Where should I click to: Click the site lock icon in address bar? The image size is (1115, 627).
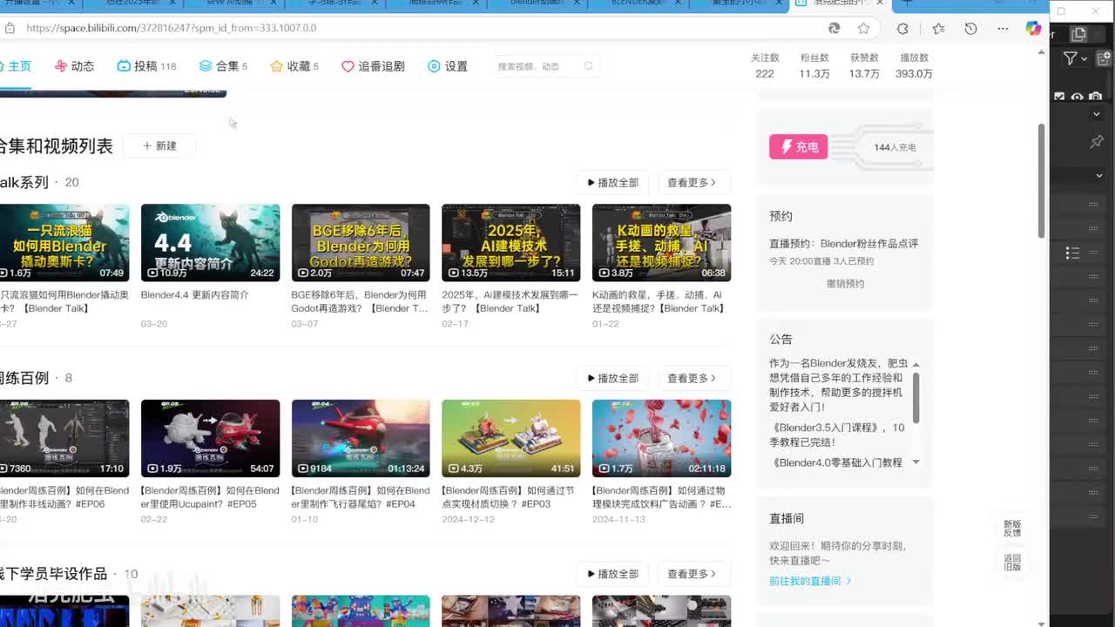(10, 28)
